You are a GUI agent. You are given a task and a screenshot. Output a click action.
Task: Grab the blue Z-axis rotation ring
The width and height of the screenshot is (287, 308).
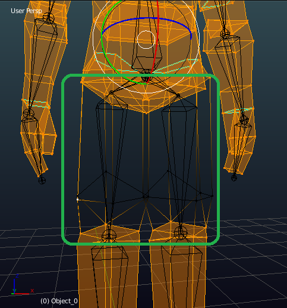pyautogui.click(x=147, y=18)
